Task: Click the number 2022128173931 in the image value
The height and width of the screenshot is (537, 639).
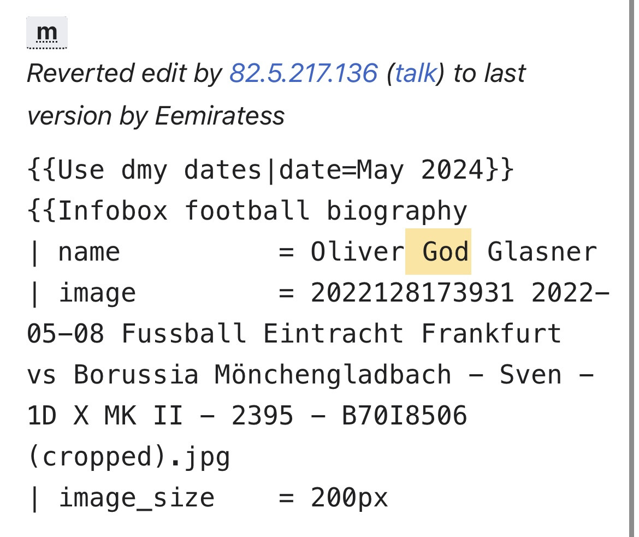Action: tap(412, 293)
